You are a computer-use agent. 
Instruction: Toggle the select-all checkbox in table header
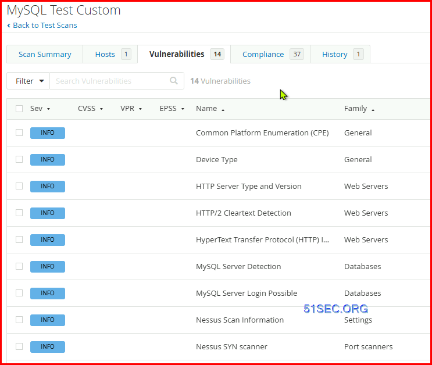point(19,109)
